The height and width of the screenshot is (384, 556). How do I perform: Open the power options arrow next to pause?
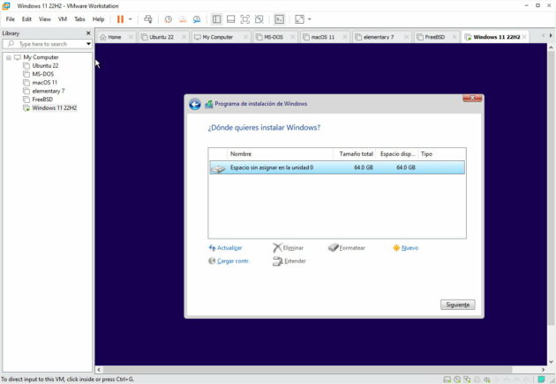point(130,19)
